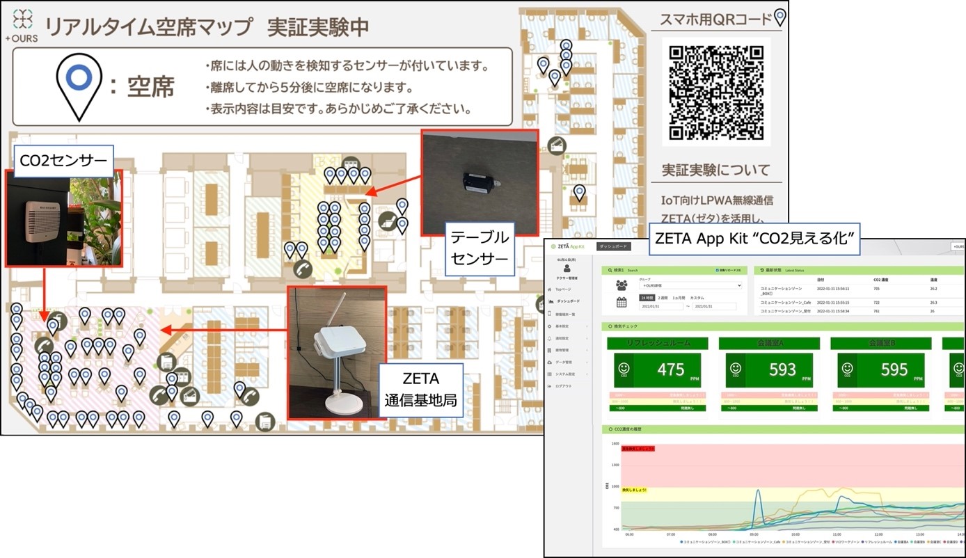Click the yellow 換気しましょう threshold label in chart
Image resolution: width=966 pixels, height=558 pixels.
(x=634, y=490)
